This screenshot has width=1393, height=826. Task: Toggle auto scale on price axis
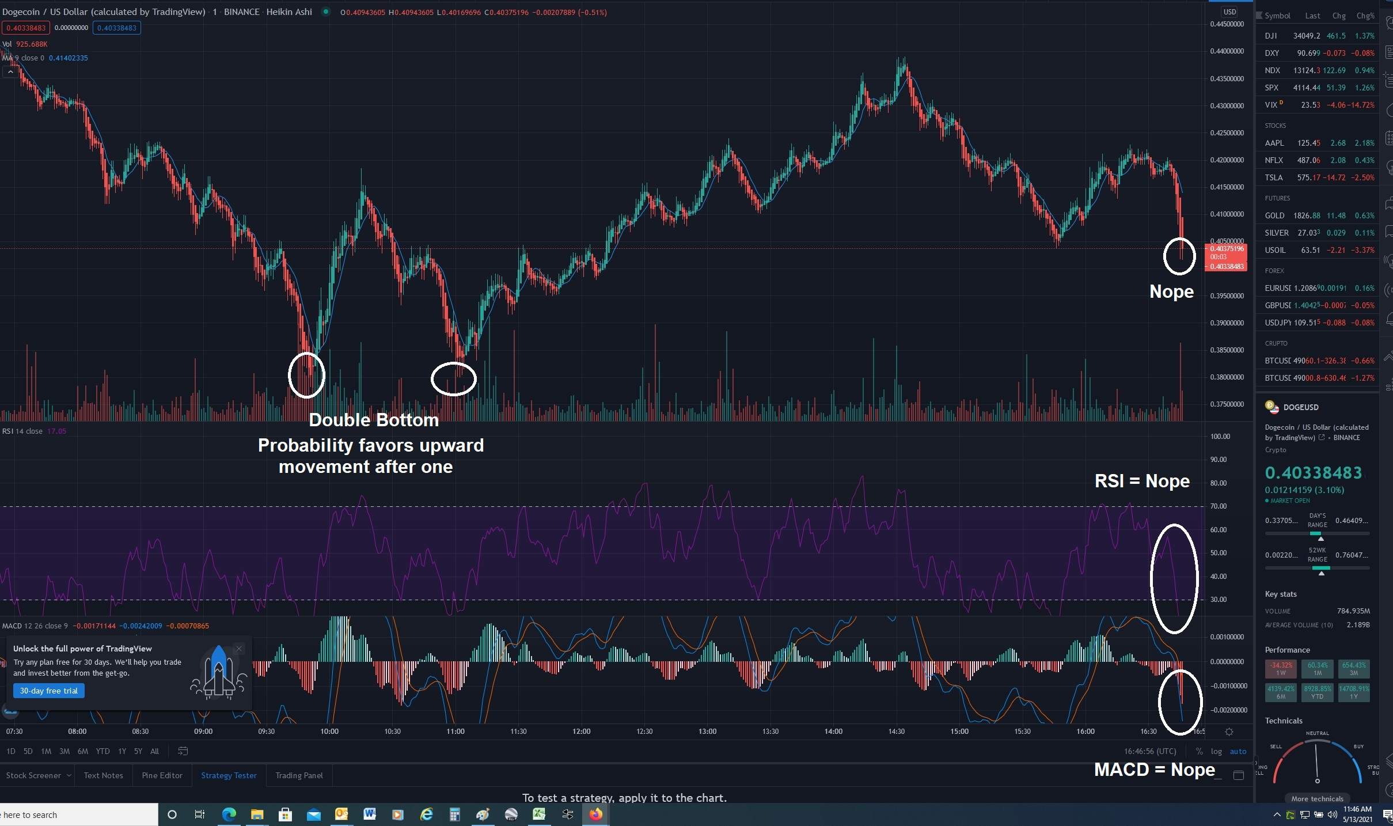[1238, 751]
